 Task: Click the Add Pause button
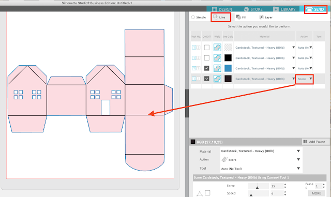click(315, 142)
